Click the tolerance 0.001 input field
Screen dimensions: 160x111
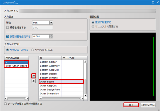pyautogui.click(x=41, y=37)
